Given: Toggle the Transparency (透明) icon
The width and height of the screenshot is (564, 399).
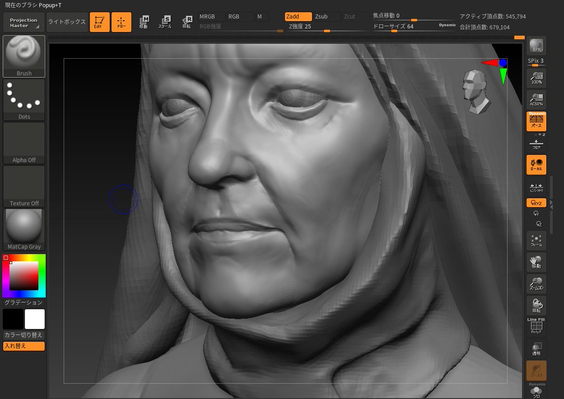Looking at the screenshot, I should (x=536, y=349).
